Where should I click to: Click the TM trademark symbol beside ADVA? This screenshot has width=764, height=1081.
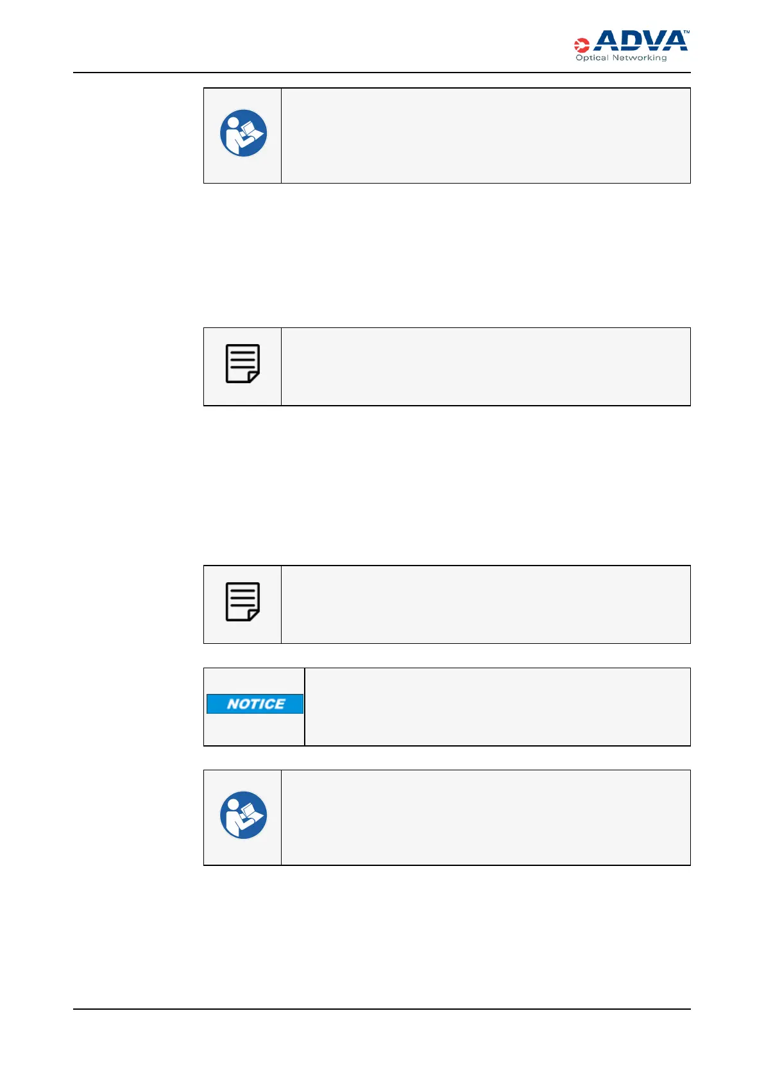coord(686,32)
